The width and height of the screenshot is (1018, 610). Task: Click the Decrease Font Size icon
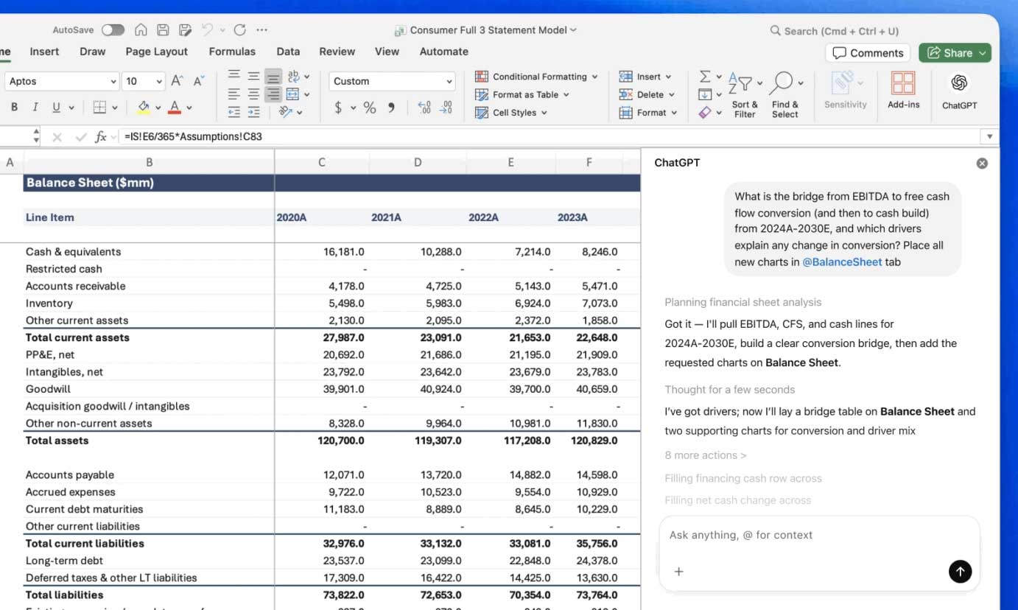[198, 81]
